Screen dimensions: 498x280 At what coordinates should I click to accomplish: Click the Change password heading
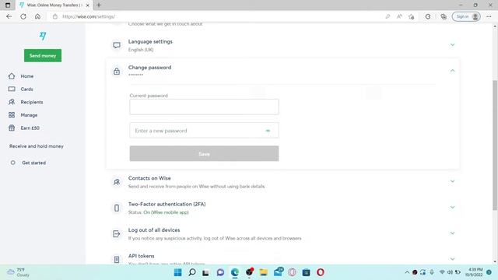tap(149, 68)
